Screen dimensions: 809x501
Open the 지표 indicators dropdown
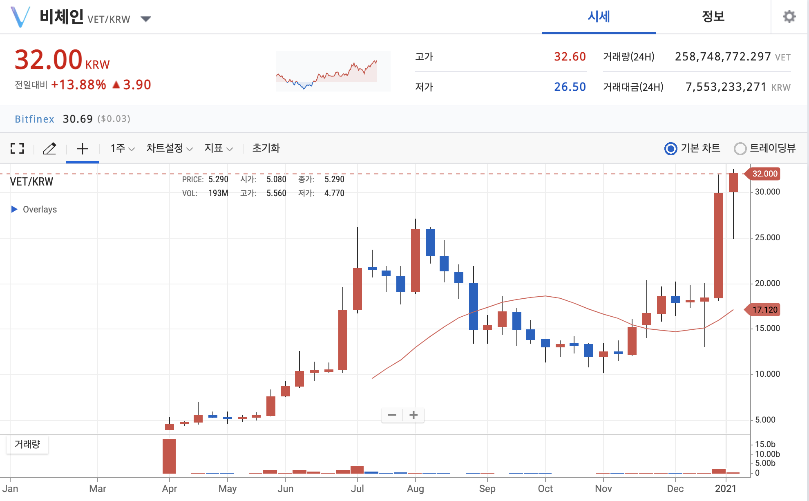pos(219,148)
